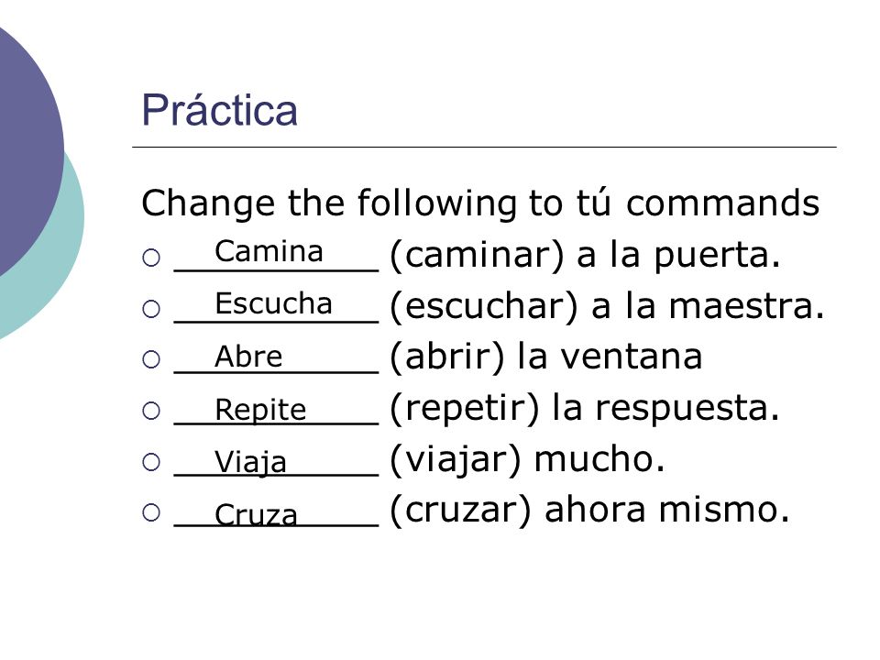Select the bullet circle beside Viaja
880x660 pixels.
click(x=151, y=462)
